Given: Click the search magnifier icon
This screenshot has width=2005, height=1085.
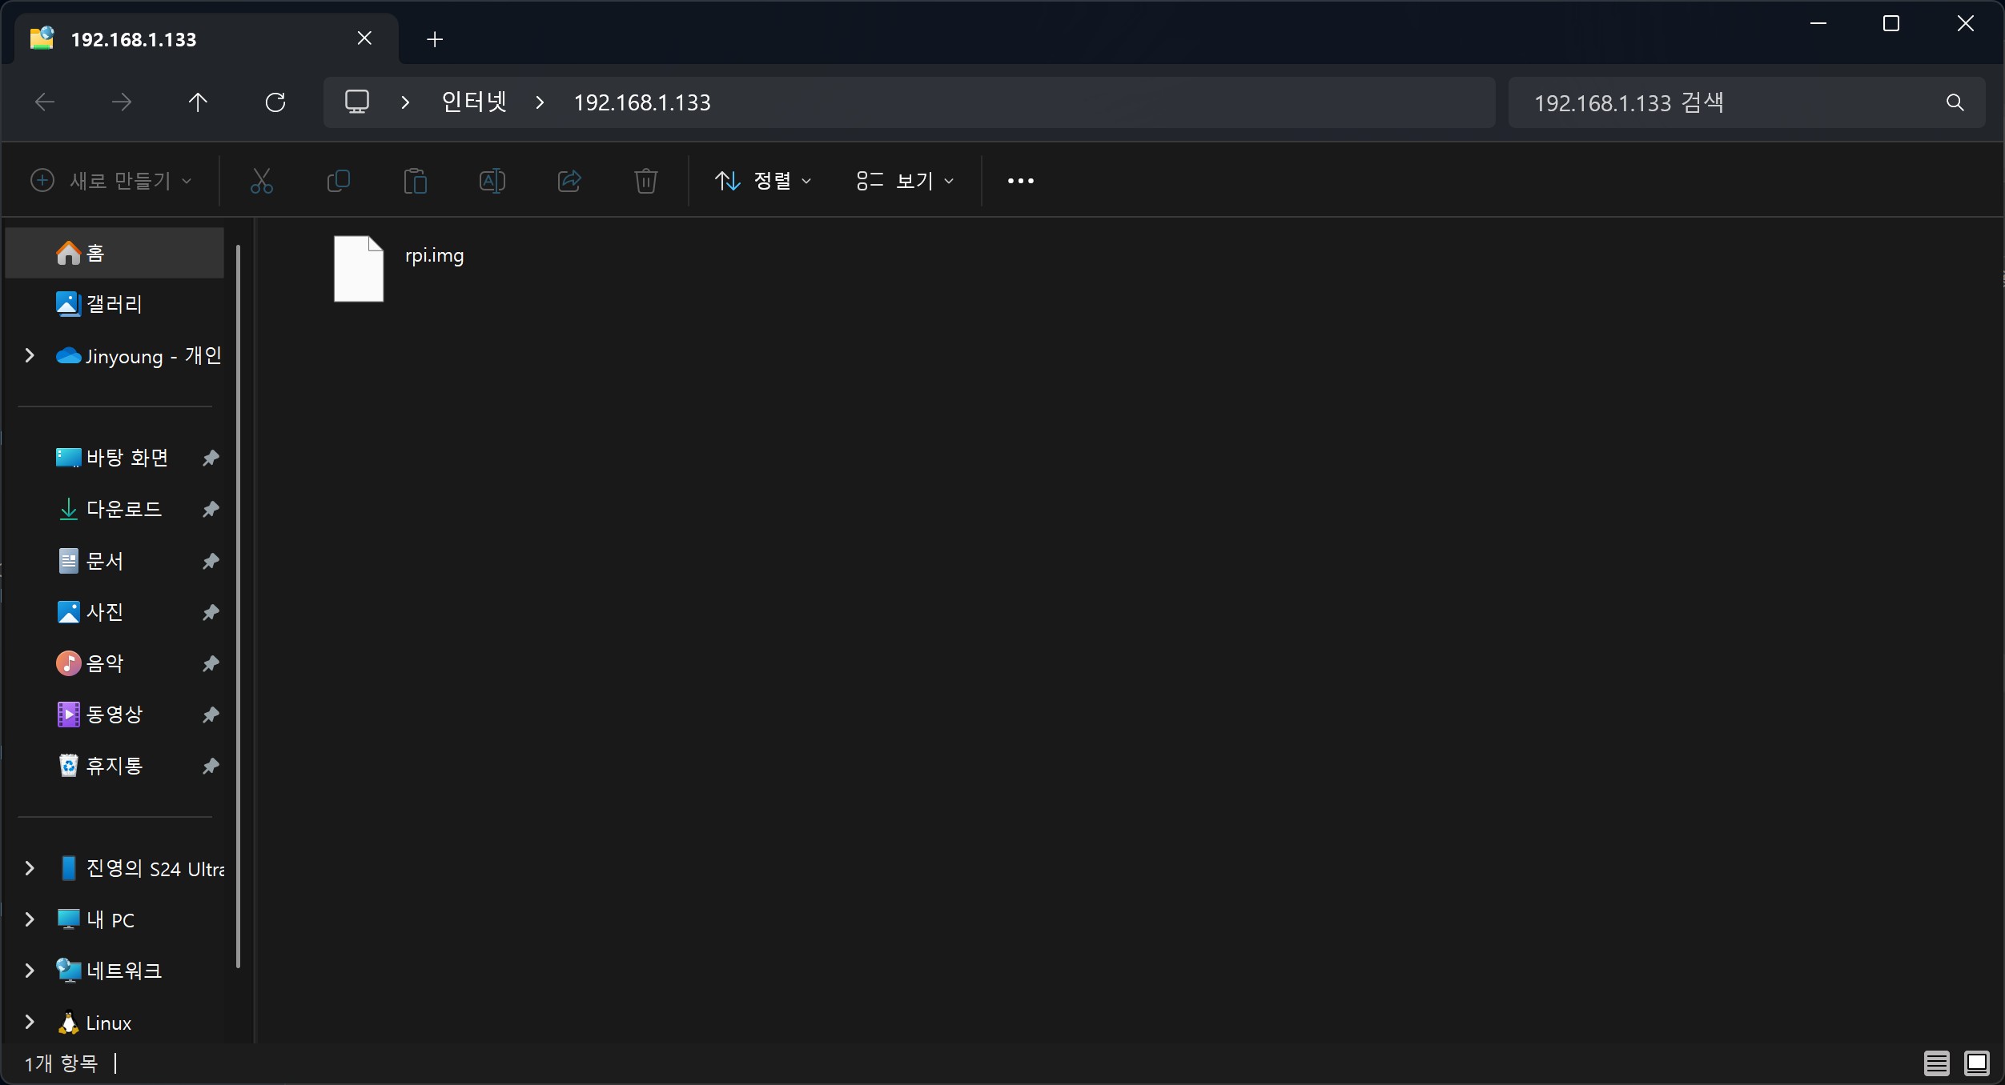Looking at the screenshot, I should point(1955,102).
